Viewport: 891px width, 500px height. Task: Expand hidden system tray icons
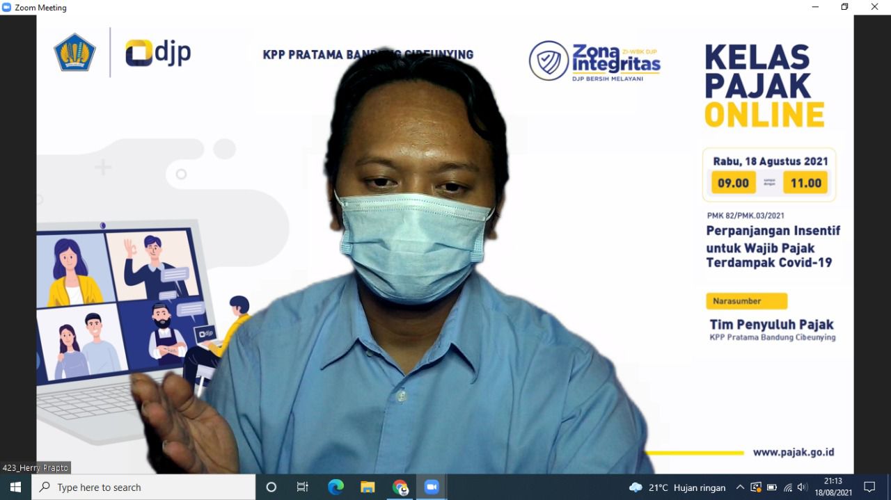coord(740,487)
